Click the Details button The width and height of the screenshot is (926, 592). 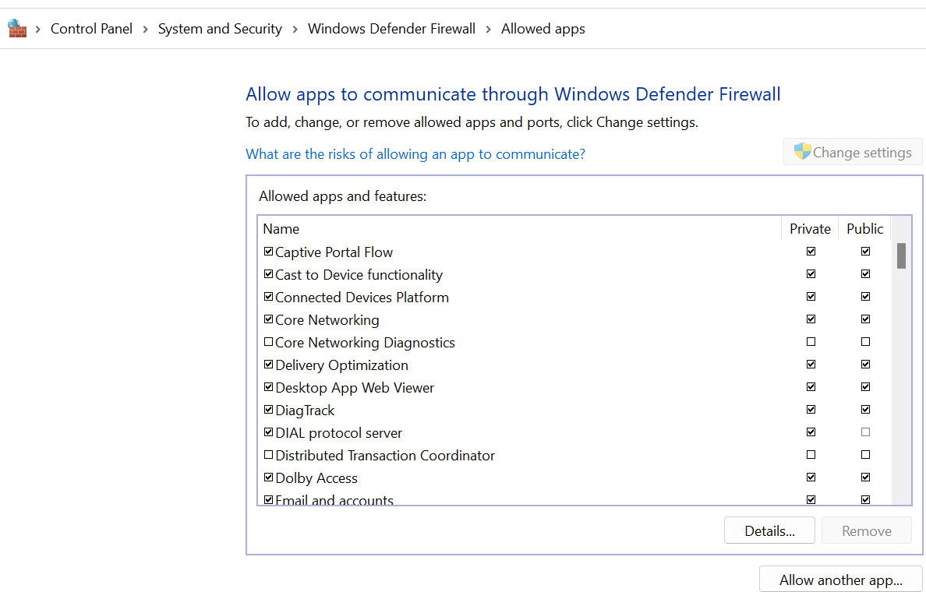769,530
